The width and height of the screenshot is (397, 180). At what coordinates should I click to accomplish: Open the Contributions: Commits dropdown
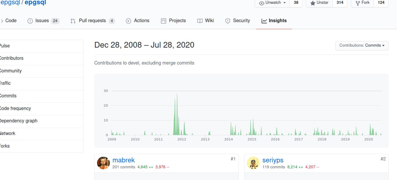(362, 45)
